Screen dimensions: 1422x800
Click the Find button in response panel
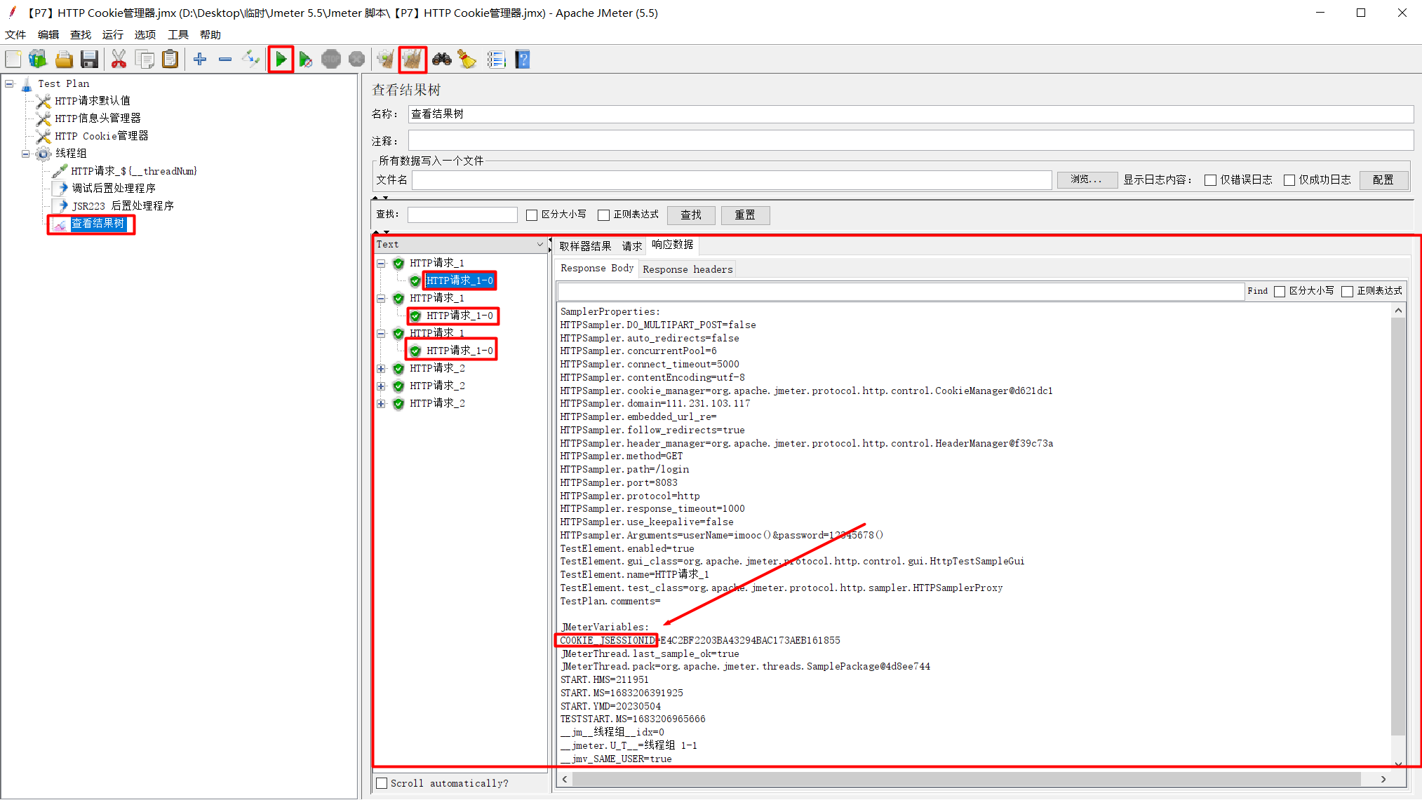click(x=1257, y=291)
